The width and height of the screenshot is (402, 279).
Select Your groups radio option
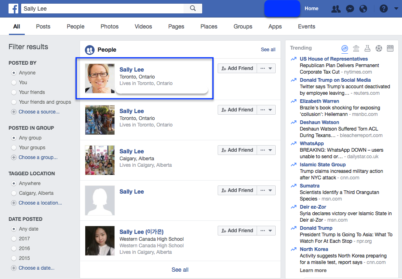point(13,148)
